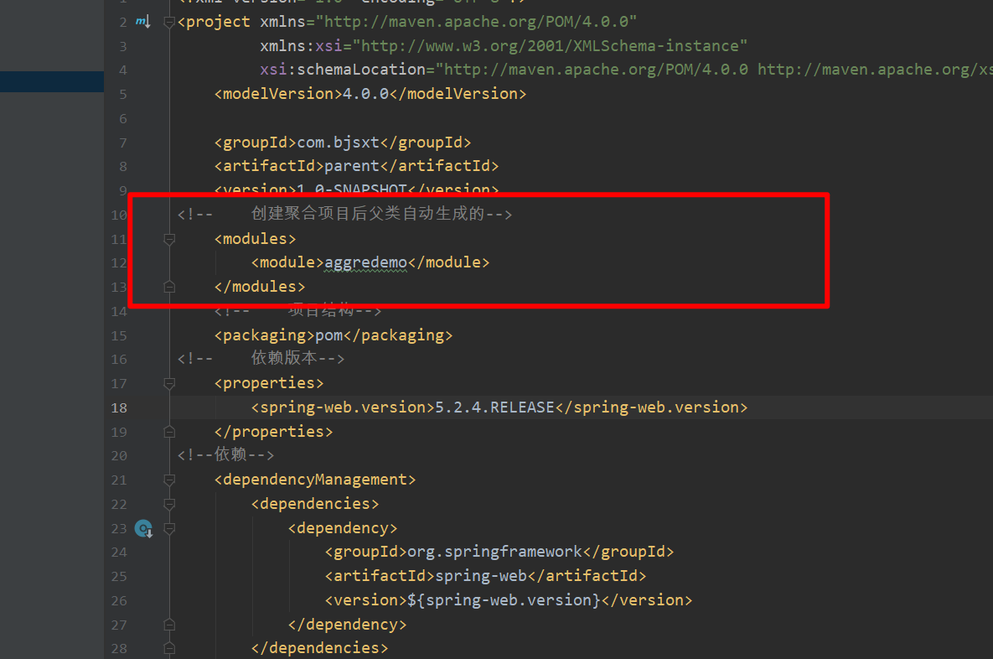Click line number 15 in gutter
Screen dimensions: 993x659
tap(119, 336)
